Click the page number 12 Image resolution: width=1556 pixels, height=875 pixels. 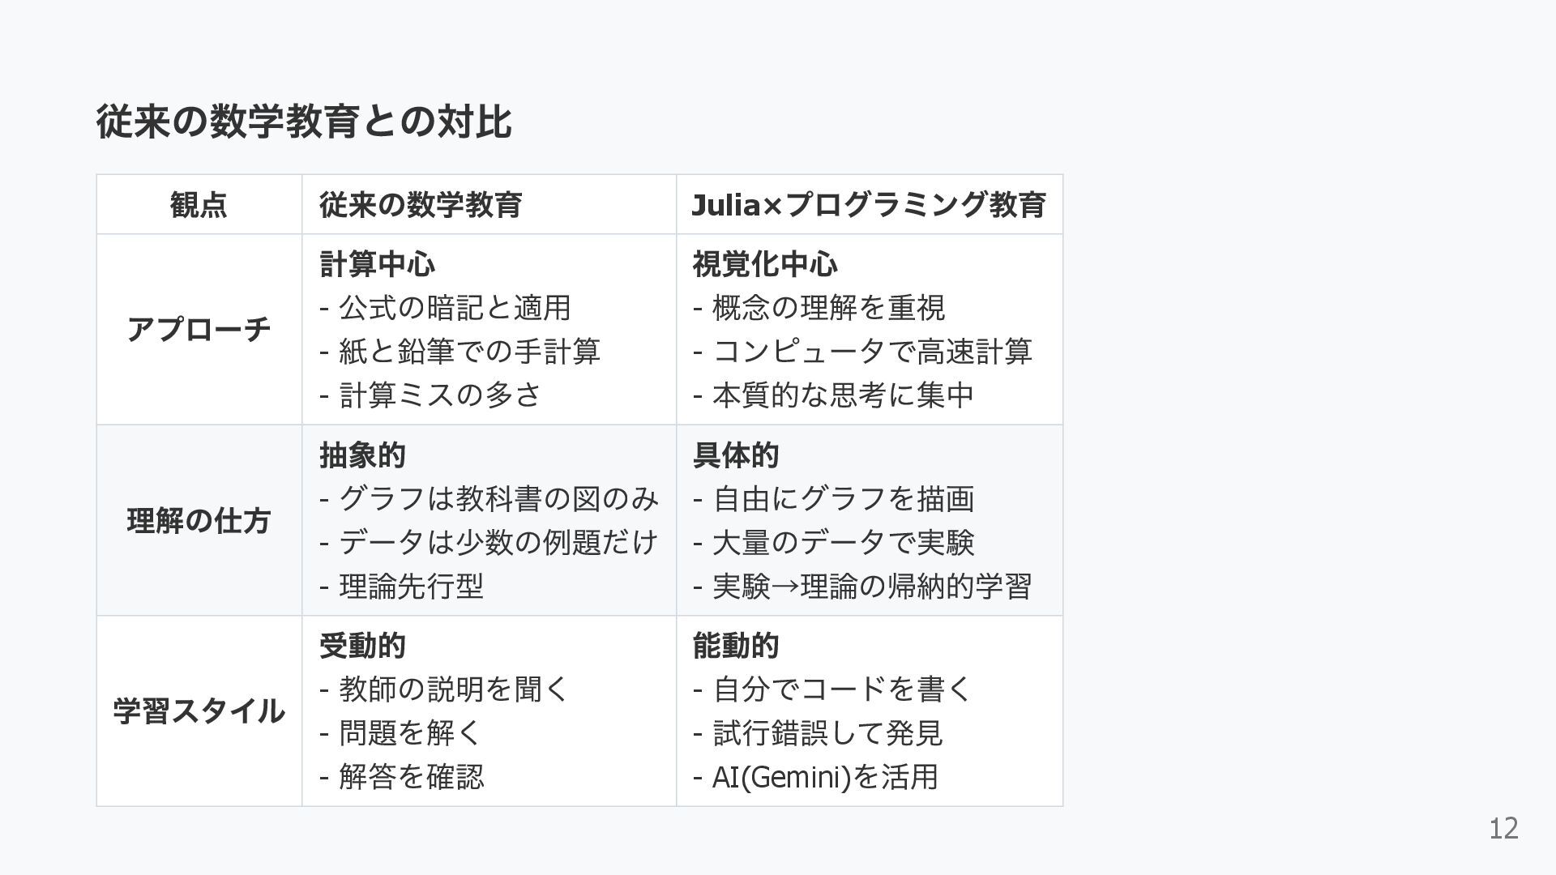pyautogui.click(x=1503, y=829)
